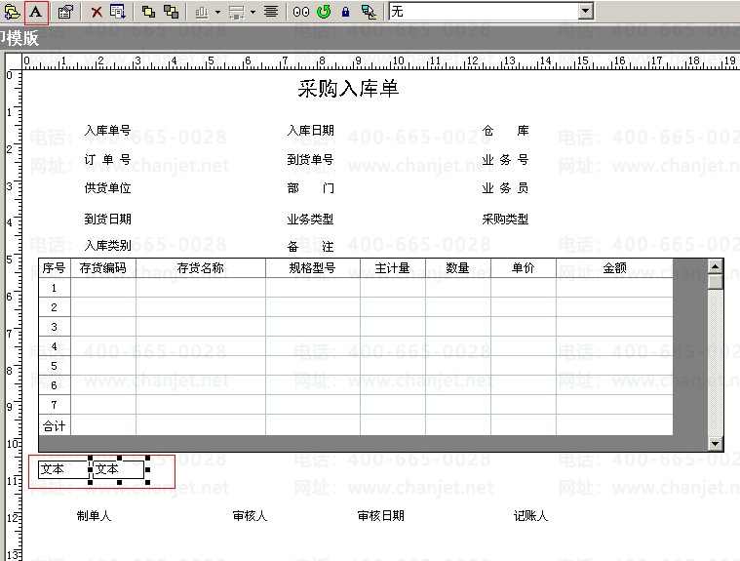Select the first 文本 text box
This screenshot has height=561, width=740.
[x=63, y=469]
